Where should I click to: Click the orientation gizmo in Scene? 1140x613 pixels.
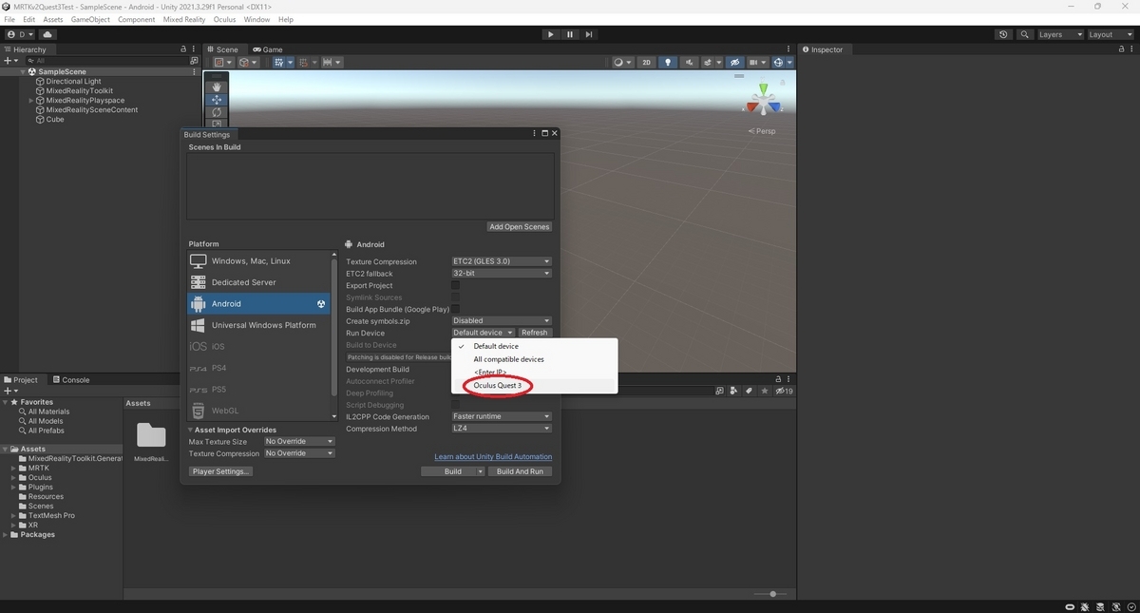tap(763, 99)
